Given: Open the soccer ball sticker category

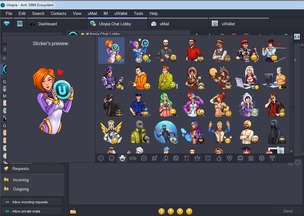Looking at the screenshot, I should click(x=176, y=158).
